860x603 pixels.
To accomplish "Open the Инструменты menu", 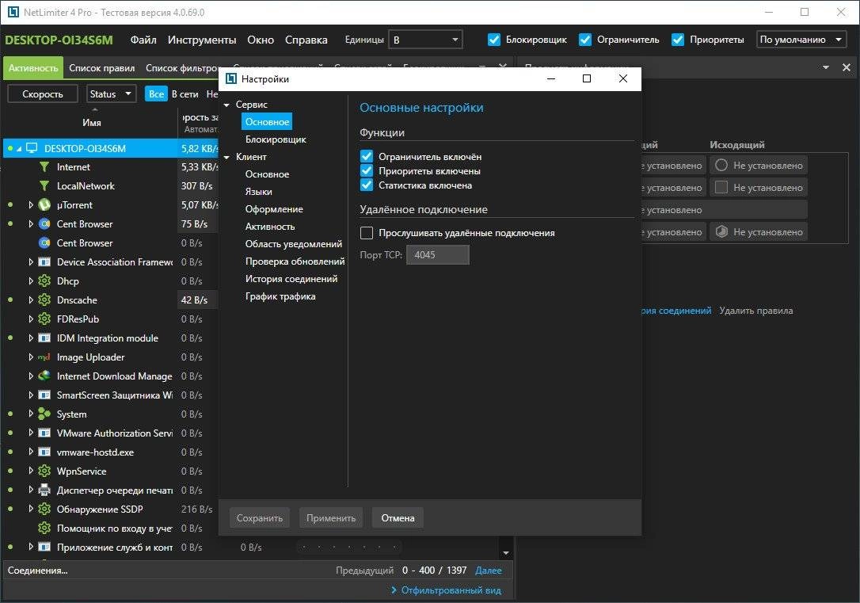I will pos(202,40).
